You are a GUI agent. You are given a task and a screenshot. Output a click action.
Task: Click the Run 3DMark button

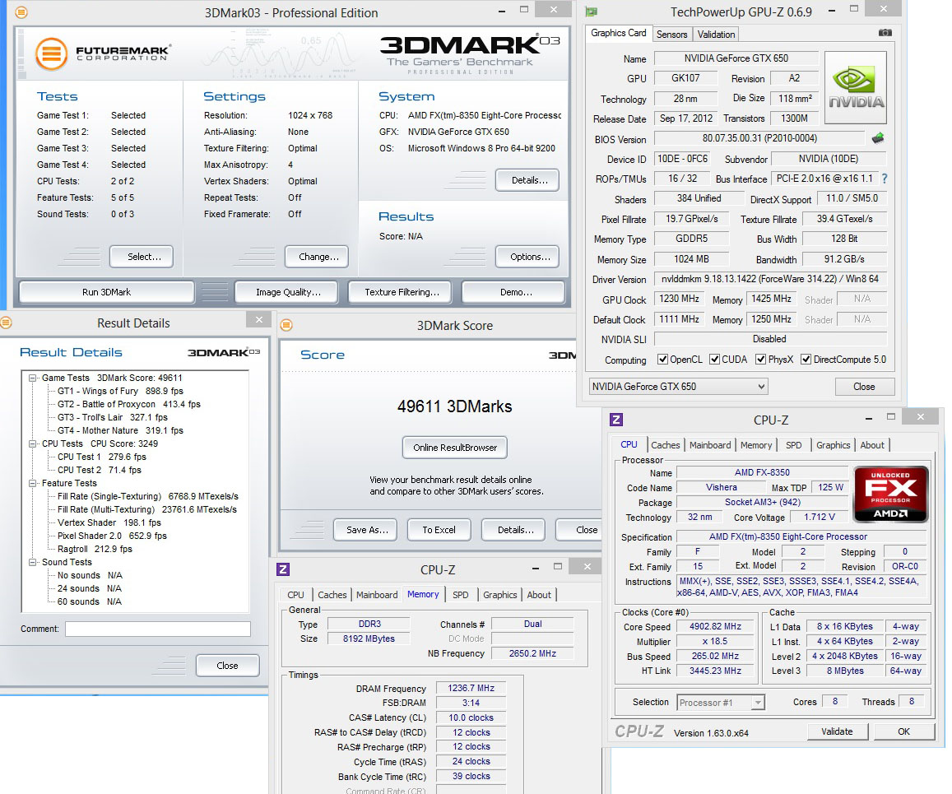point(106,292)
